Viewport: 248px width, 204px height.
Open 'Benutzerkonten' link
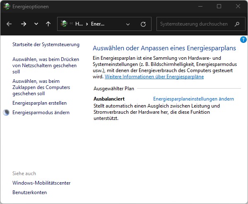pos(29,192)
